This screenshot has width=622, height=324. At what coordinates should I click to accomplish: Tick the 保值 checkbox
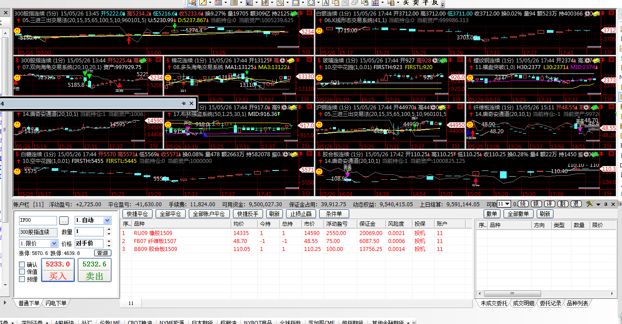click(x=22, y=272)
